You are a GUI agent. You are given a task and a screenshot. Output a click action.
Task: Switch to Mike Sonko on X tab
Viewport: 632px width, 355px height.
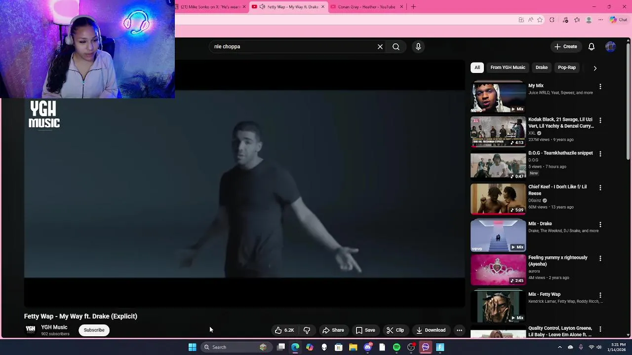(210, 7)
